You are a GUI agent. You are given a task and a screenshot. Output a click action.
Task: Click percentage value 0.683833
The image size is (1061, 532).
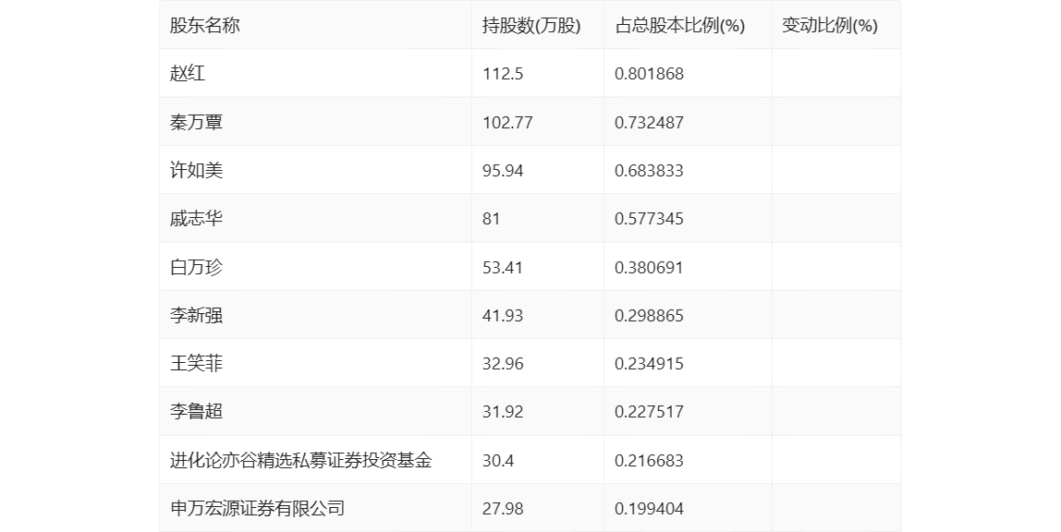(x=649, y=170)
